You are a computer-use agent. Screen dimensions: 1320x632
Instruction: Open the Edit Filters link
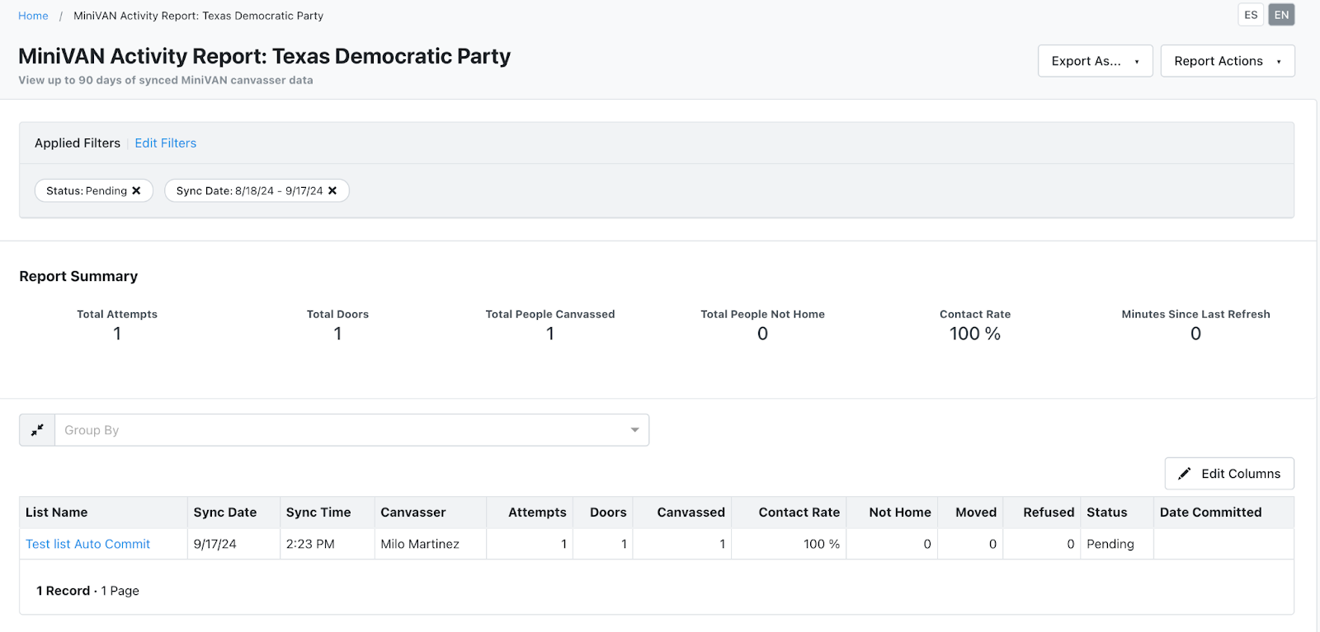(166, 143)
